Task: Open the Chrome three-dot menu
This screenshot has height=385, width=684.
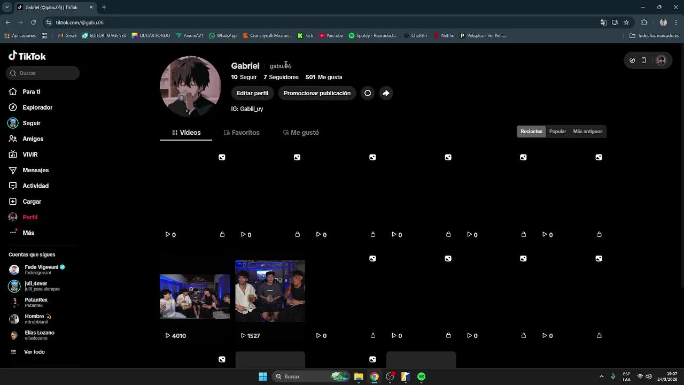Action: click(x=677, y=22)
